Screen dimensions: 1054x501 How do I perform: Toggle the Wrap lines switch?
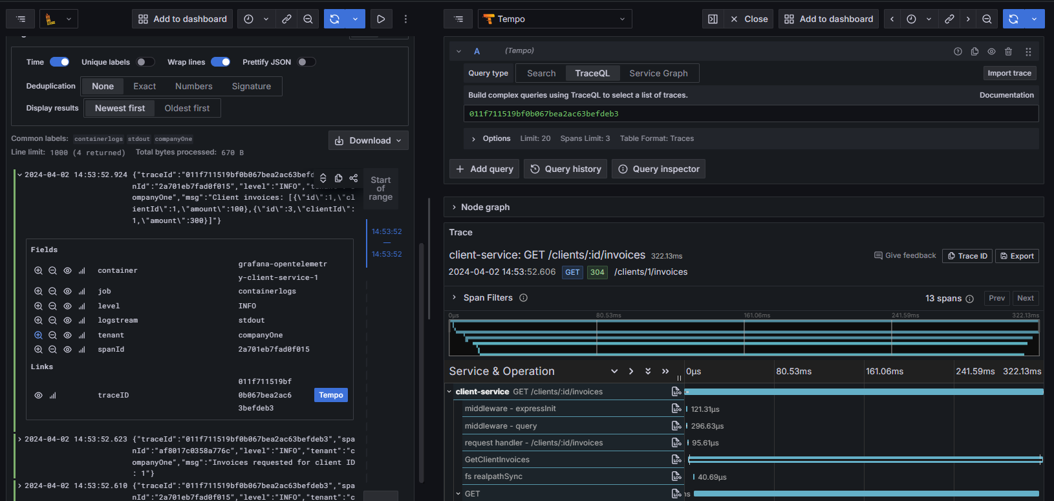coord(220,62)
